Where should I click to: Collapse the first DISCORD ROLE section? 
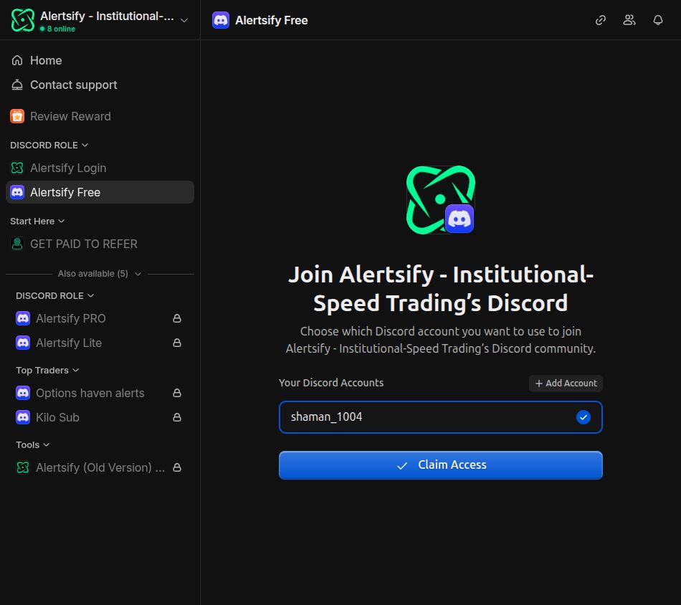pos(49,145)
